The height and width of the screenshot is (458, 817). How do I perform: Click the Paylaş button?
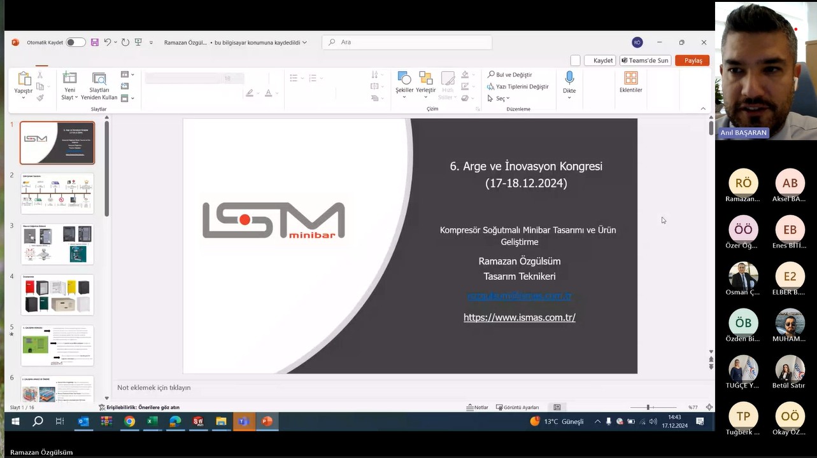click(x=693, y=60)
